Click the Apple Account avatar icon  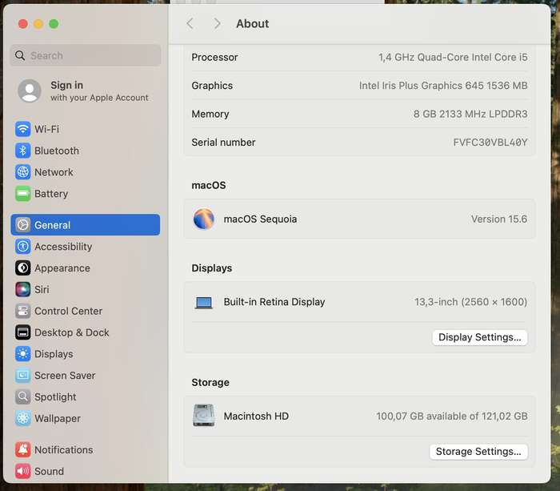(30, 91)
